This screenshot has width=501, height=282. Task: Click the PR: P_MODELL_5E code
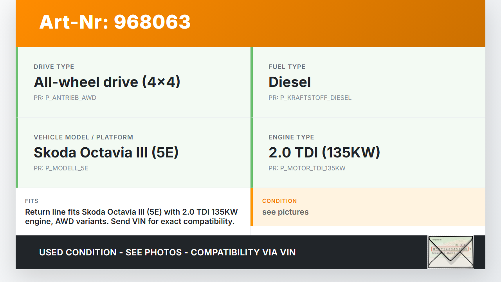61,168
